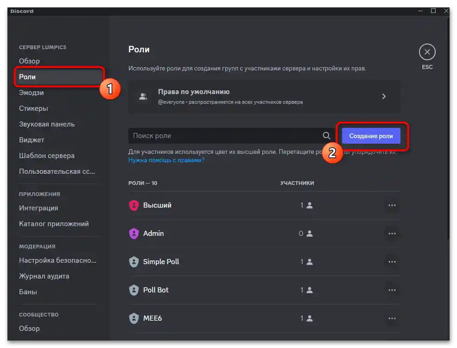Viewport: 457px width, 348px height.
Task: Open the Нужна помощь с правами link
Action: (x=166, y=160)
